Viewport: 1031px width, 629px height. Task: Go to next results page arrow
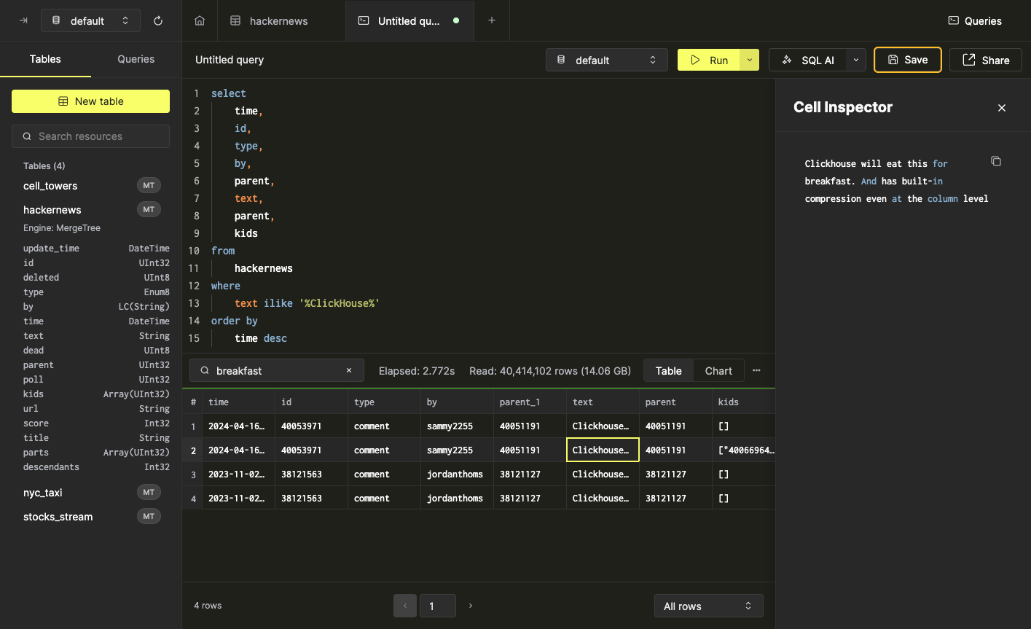point(471,606)
